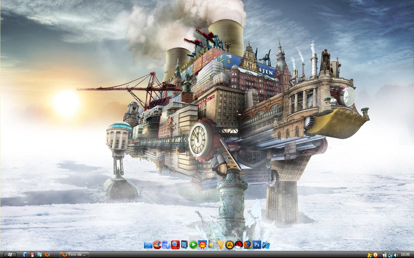Switch to the 'Foro de ...' Firefox window
The image size is (414, 258).
(74, 254)
